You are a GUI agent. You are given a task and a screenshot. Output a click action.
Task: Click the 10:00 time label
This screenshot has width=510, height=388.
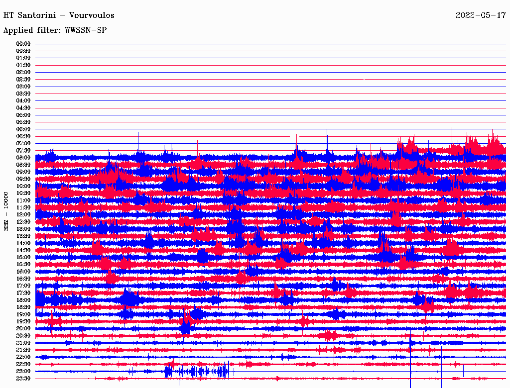[23, 186]
